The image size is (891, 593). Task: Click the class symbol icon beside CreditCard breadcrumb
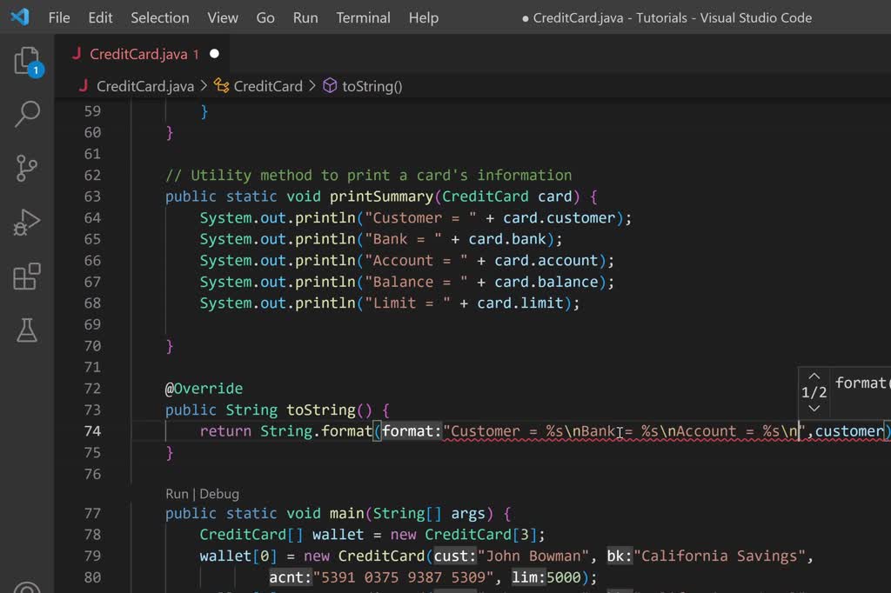point(221,86)
